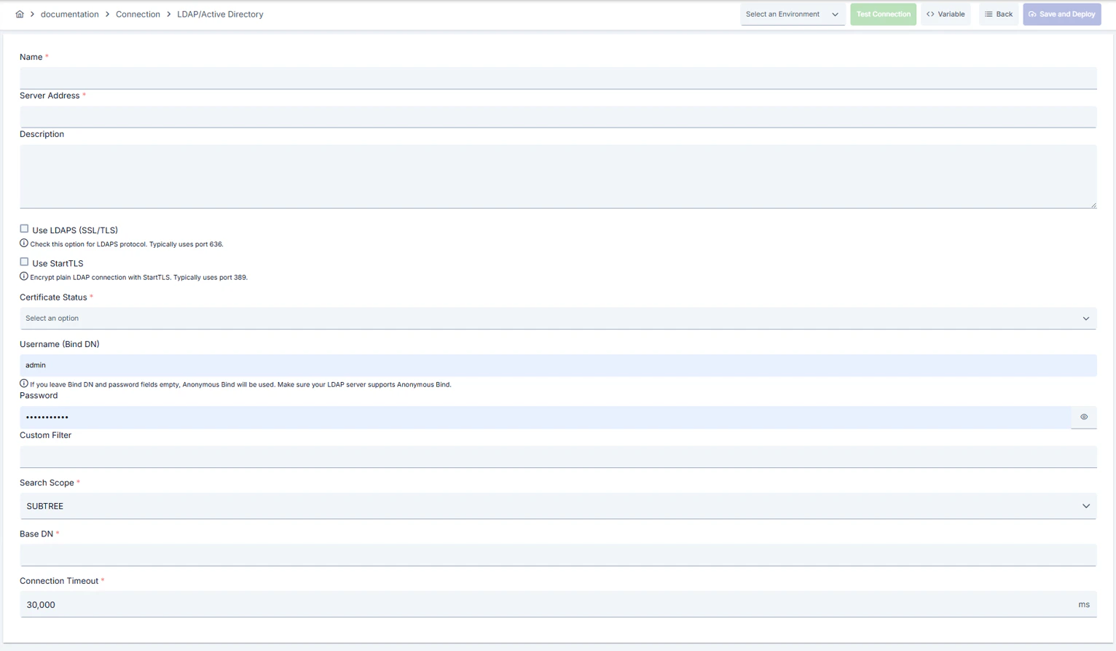Image resolution: width=1116 pixels, height=651 pixels.
Task: Click info icon beside LDAPS port hint
Action: [24, 243]
